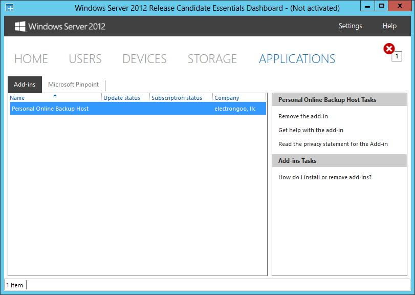Click the red critical alert icon
The height and width of the screenshot is (295, 415).
(x=389, y=49)
